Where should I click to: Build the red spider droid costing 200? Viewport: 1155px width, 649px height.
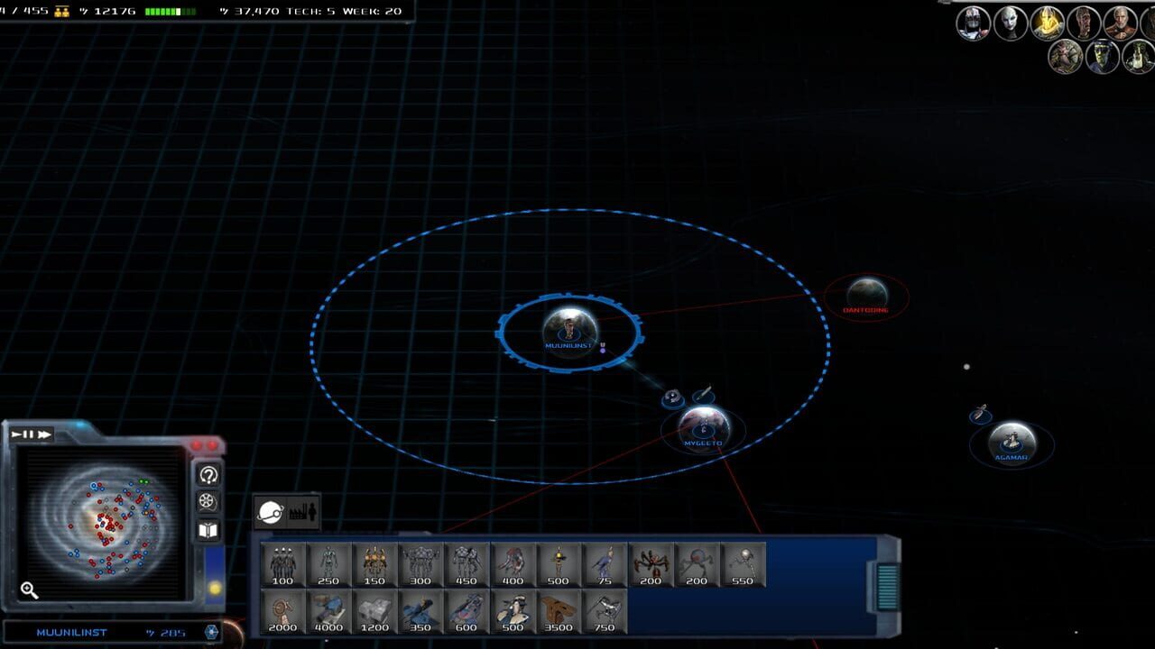[x=651, y=565]
